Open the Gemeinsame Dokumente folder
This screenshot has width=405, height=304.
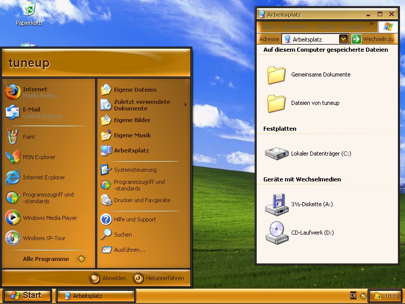[309, 75]
